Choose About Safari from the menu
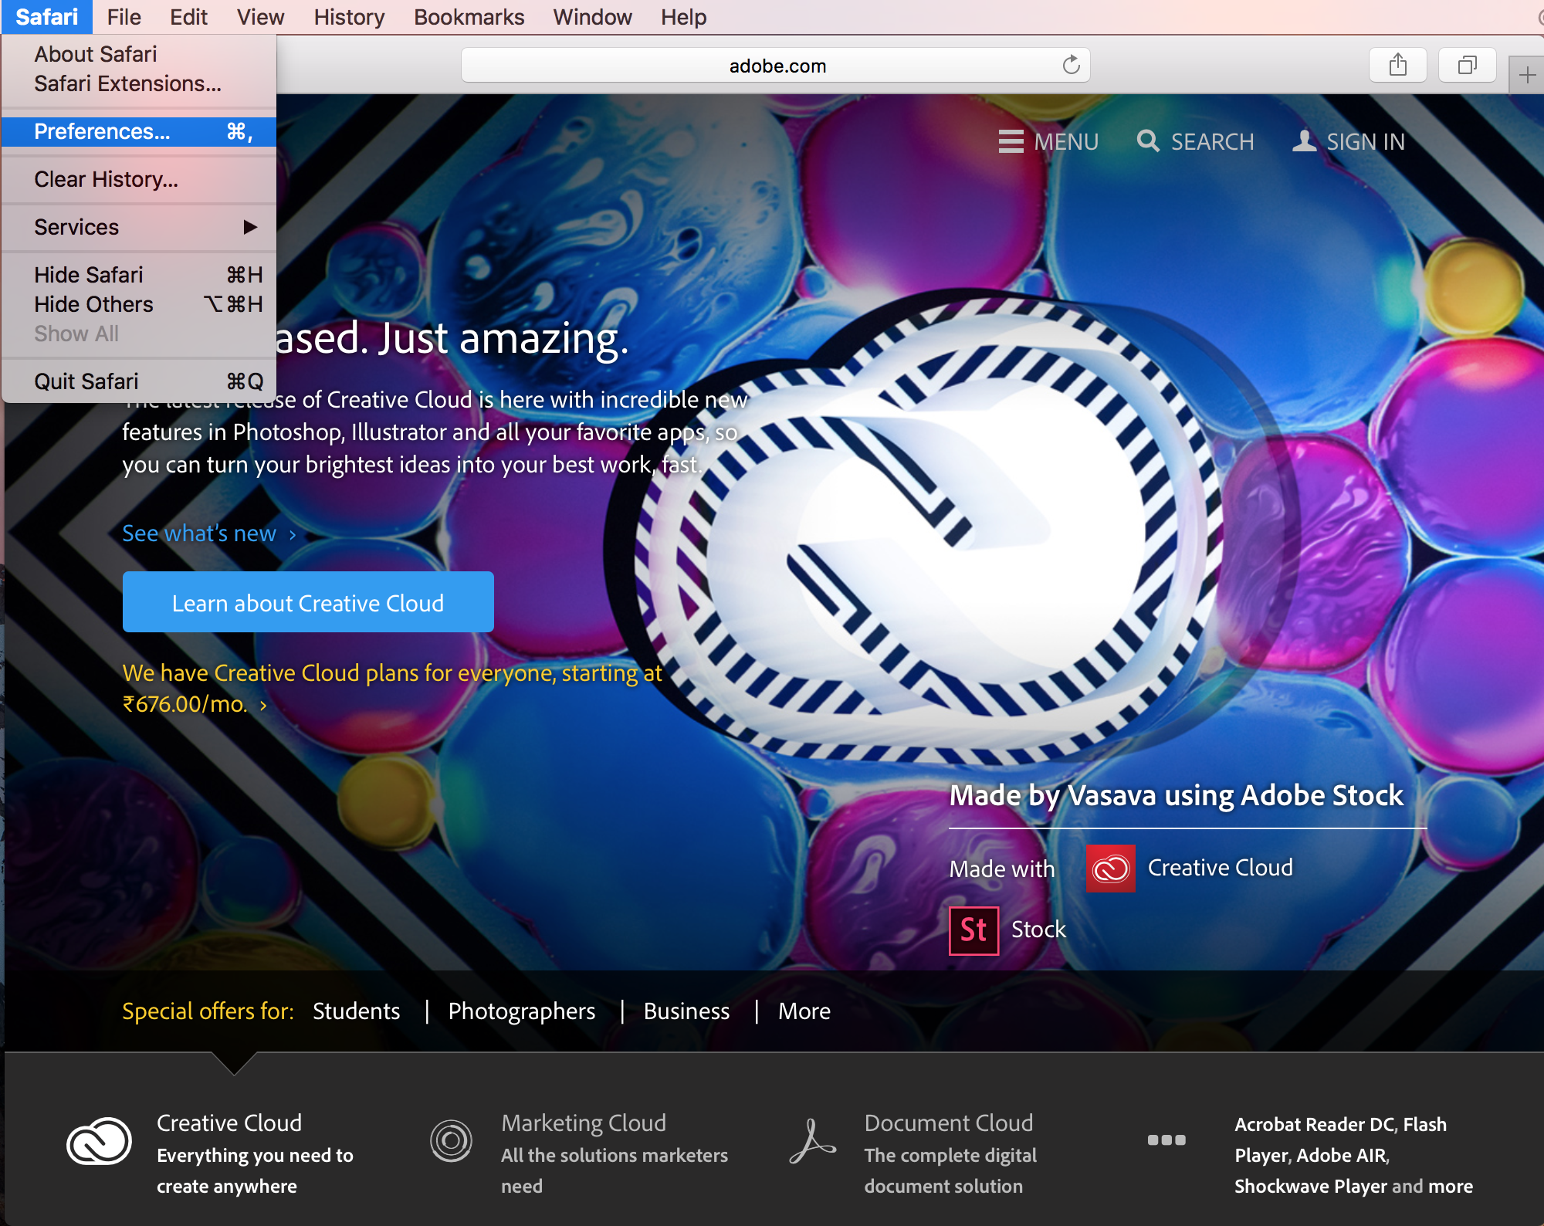 139,54
